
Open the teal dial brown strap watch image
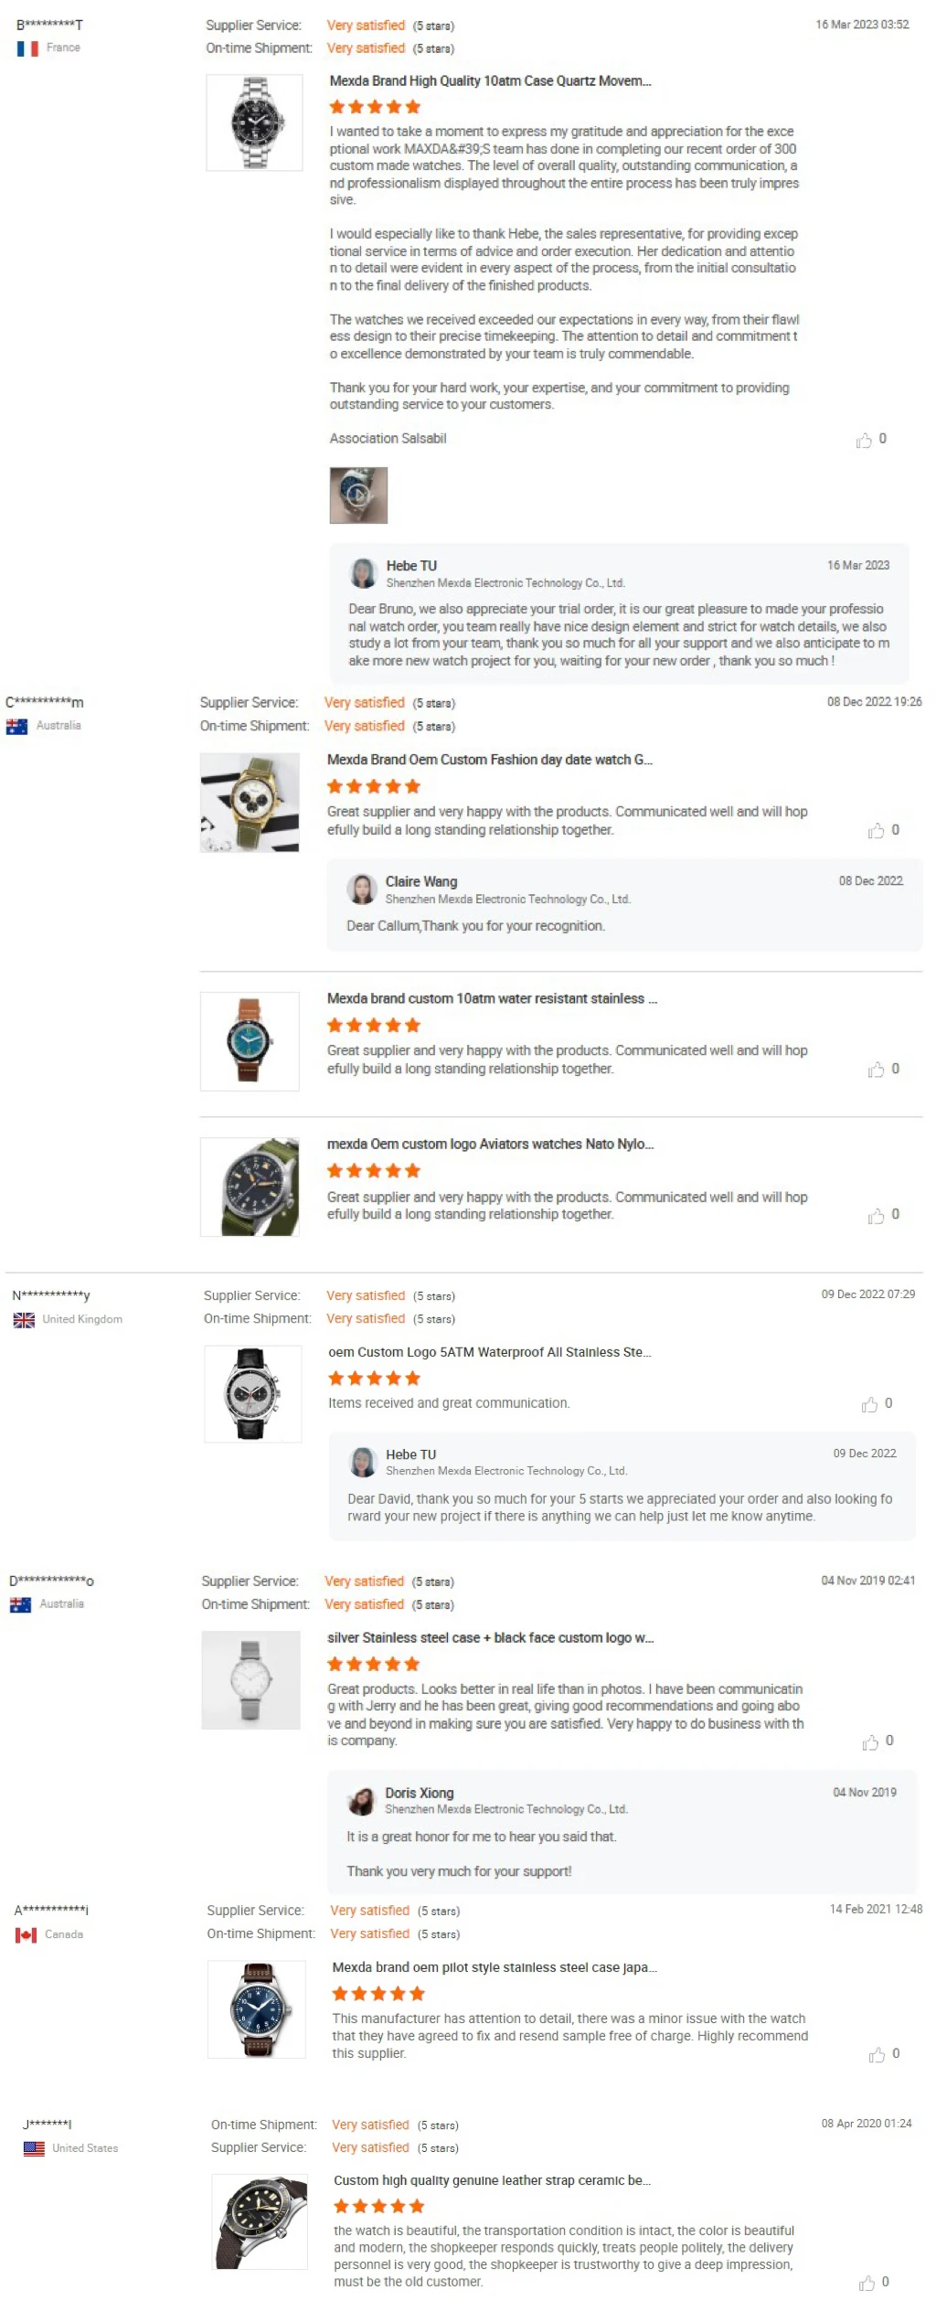click(250, 1041)
